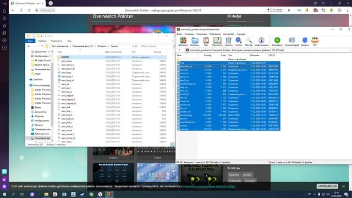Image resolution: width=352 pixels, height=198 pixels.
Task: Click the Up arrow in File Explorer
Action: point(42,46)
